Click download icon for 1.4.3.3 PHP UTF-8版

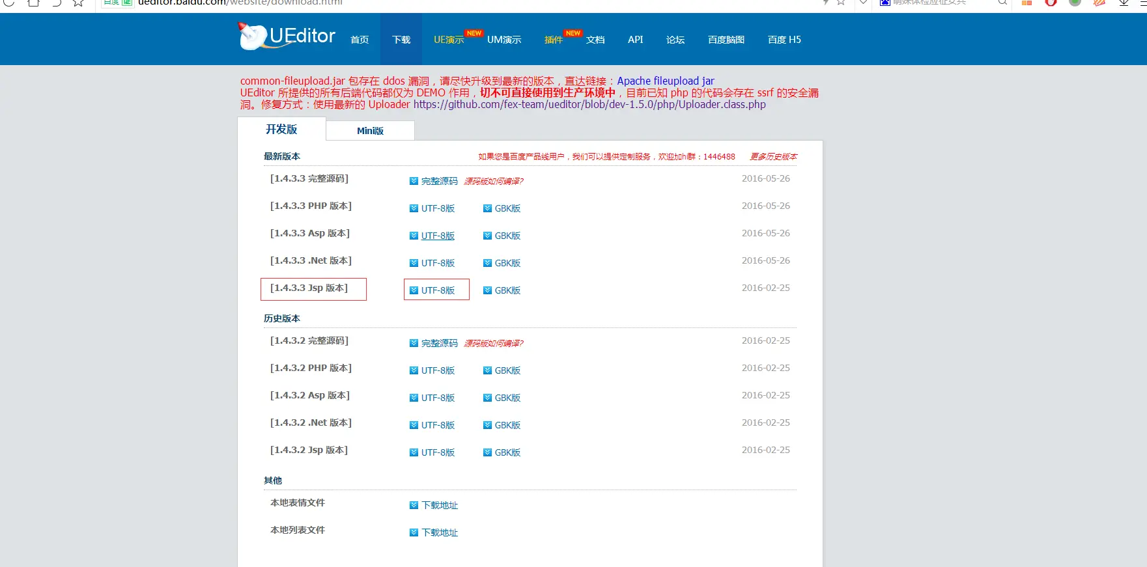[414, 208]
